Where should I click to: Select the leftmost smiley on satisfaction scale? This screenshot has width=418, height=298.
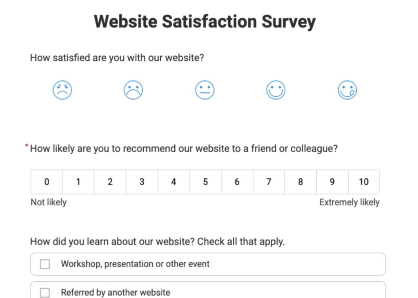tap(62, 90)
